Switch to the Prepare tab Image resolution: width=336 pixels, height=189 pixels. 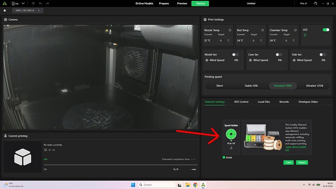coord(164,3)
